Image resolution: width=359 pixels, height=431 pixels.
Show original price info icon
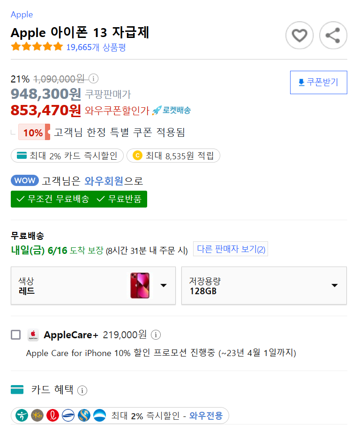pos(93,79)
